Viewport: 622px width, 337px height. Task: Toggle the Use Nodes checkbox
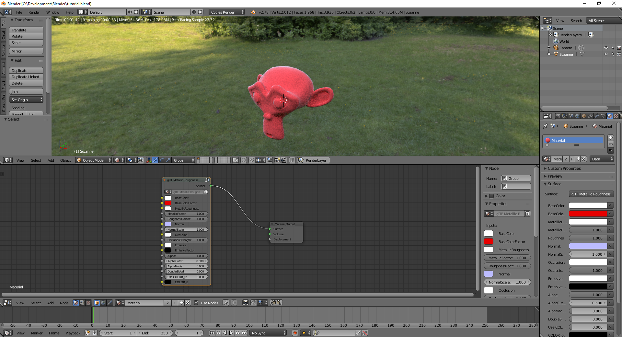click(x=196, y=303)
